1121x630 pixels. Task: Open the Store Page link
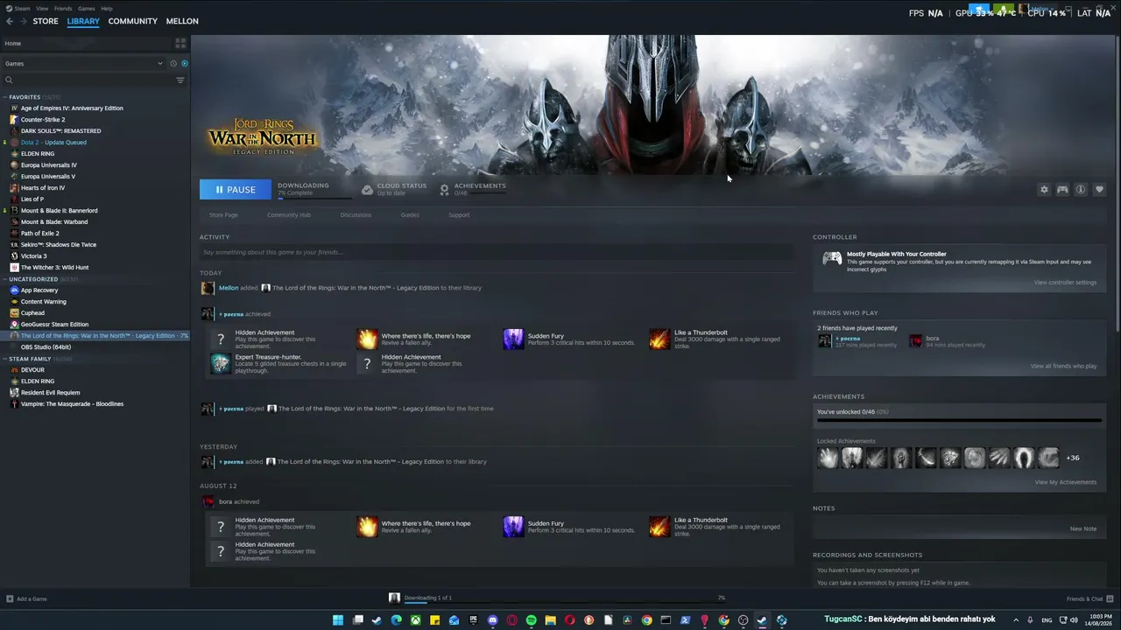223,215
